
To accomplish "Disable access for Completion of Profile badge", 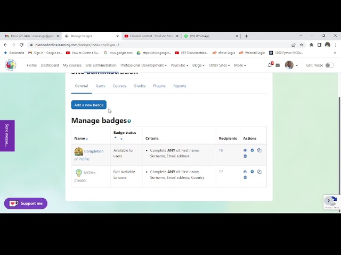I will [245, 150].
